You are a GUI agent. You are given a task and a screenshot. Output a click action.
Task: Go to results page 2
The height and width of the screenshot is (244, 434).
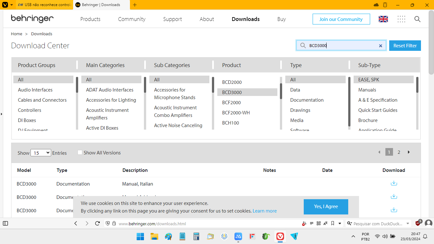click(x=399, y=152)
